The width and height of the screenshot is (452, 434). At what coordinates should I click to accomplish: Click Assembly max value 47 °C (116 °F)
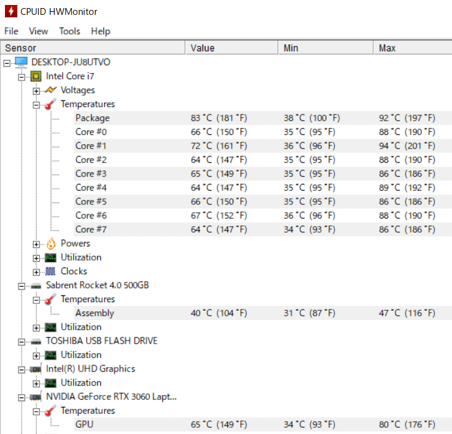pos(407,313)
